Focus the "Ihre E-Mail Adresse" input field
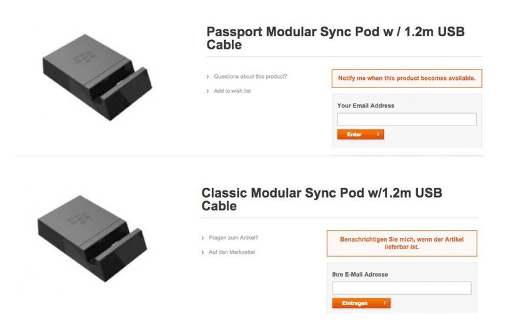Screen dimensions: 508x329 [402, 288]
